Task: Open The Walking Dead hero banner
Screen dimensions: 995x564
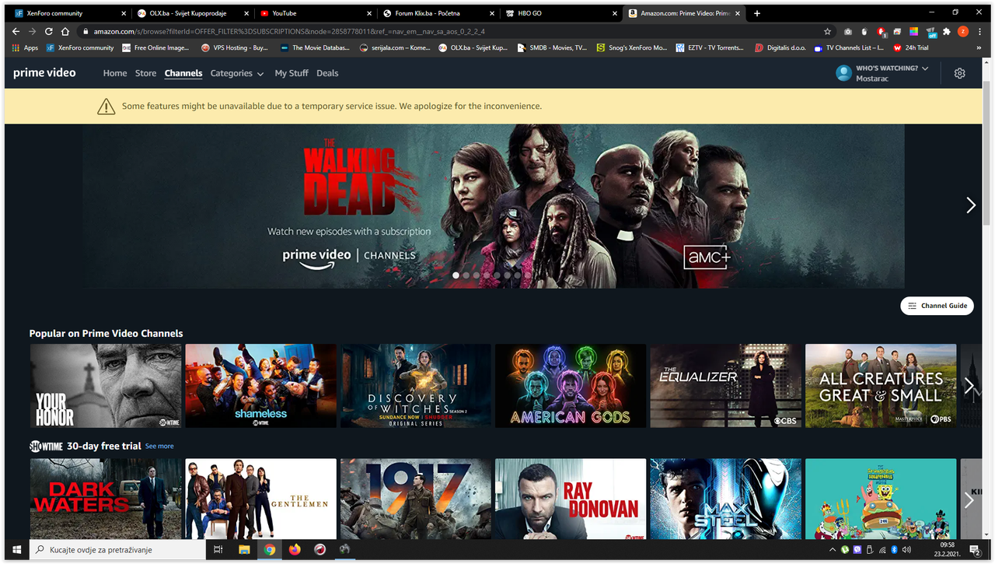Action: click(x=494, y=206)
